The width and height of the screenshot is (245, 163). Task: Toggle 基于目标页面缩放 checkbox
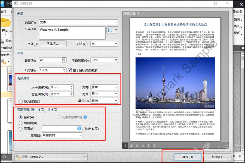[70, 70]
